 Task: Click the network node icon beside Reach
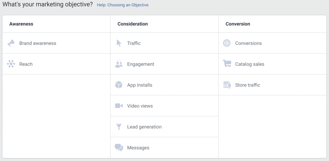(11, 64)
